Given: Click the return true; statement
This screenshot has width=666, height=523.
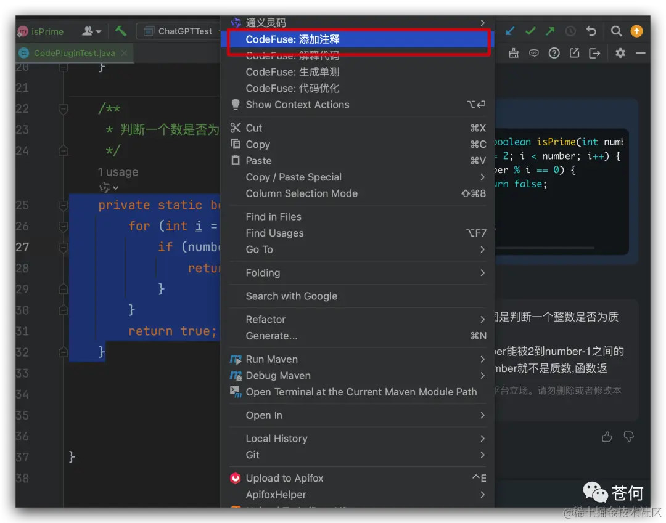Looking at the screenshot, I should 173,331.
